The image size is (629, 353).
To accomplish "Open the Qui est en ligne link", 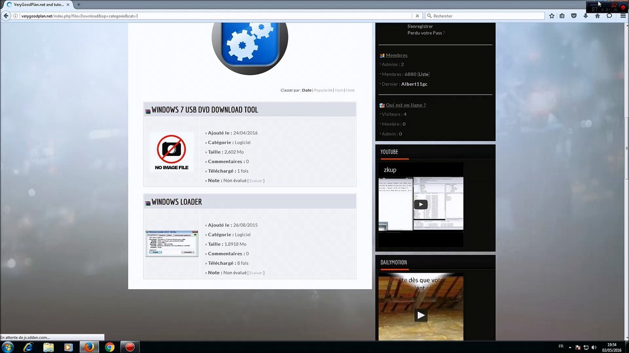I will 405,105.
